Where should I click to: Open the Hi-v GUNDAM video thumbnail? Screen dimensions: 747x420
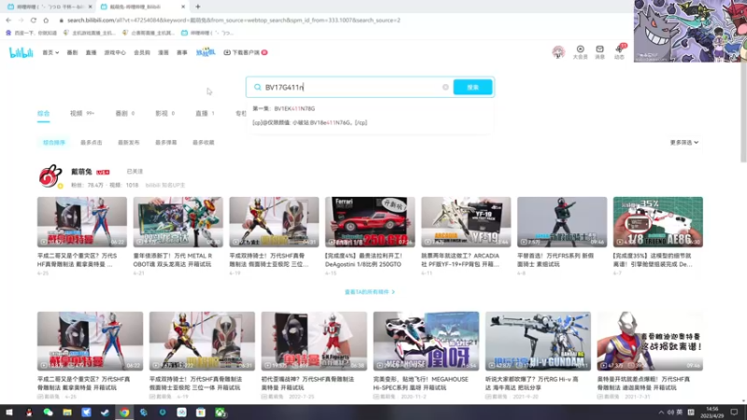click(x=538, y=341)
